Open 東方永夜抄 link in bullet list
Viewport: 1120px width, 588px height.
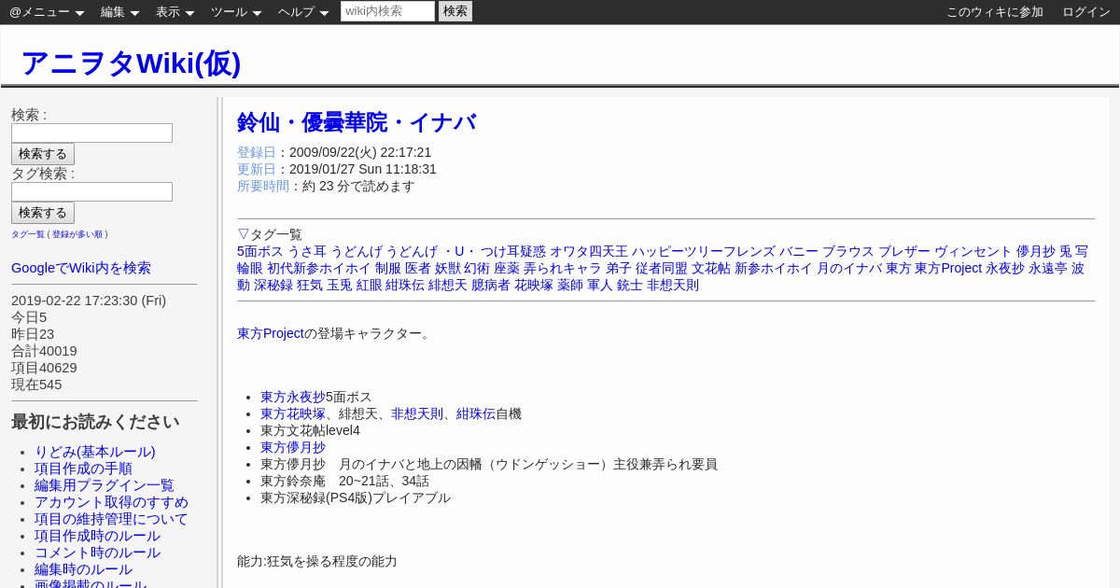click(x=293, y=397)
